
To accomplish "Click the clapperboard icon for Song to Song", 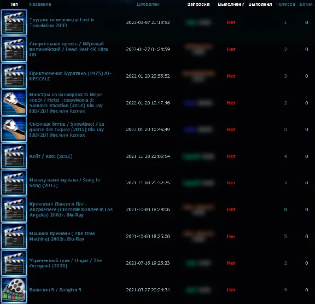I will pos(14,183).
